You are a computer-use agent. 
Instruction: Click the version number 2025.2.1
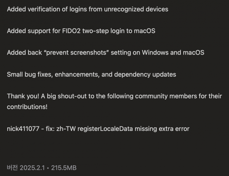point(33,168)
